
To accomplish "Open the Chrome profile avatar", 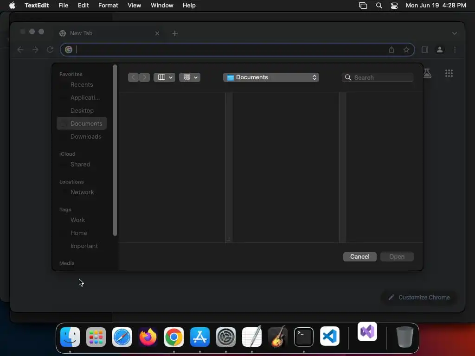I will 440,50.
